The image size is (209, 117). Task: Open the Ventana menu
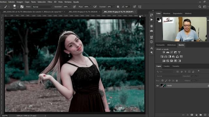68,2
